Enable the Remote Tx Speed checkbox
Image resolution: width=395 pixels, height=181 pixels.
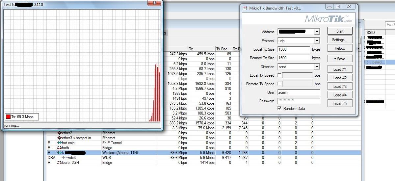coord(279,84)
